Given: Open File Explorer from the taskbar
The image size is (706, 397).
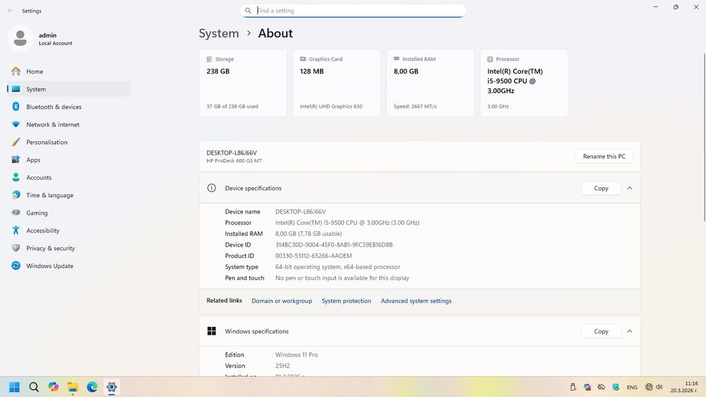Looking at the screenshot, I should tap(73, 386).
